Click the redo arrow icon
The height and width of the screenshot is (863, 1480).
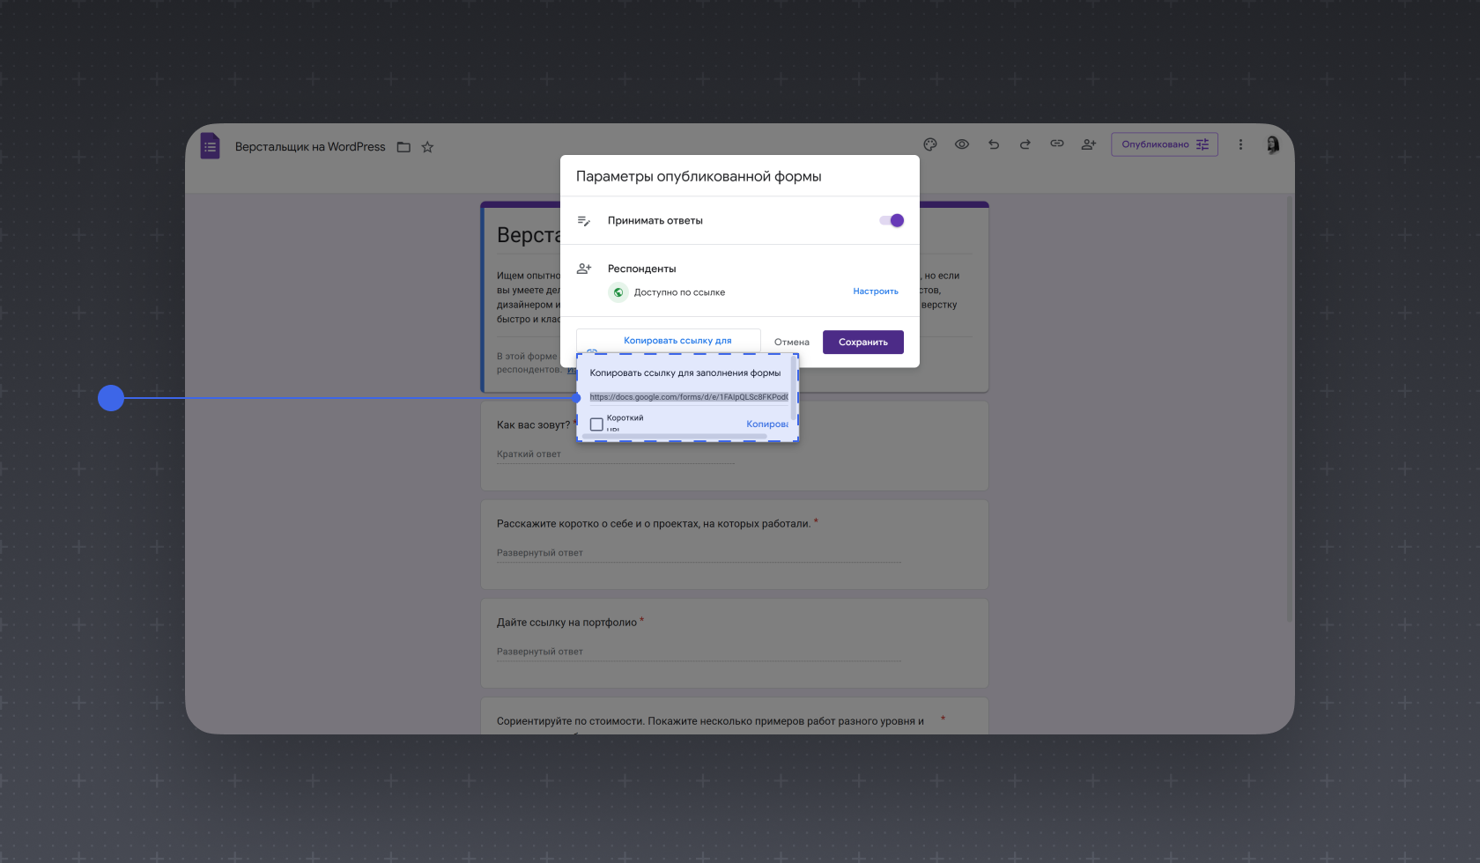click(1025, 144)
